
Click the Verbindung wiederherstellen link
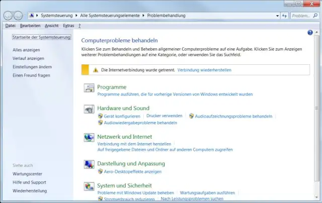(204, 70)
